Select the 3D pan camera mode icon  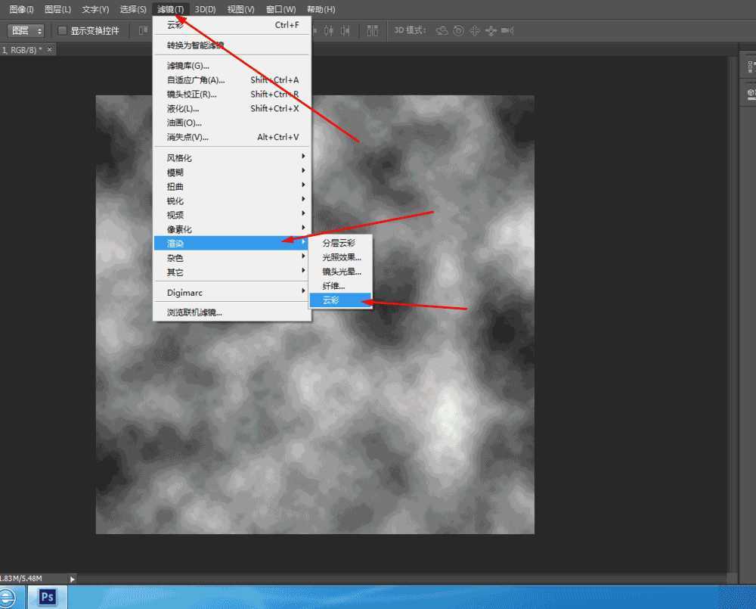coord(475,30)
